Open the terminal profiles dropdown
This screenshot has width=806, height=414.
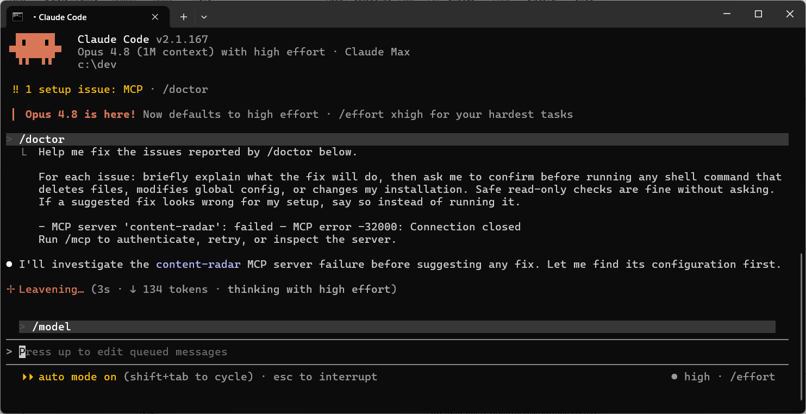(204, 17)
